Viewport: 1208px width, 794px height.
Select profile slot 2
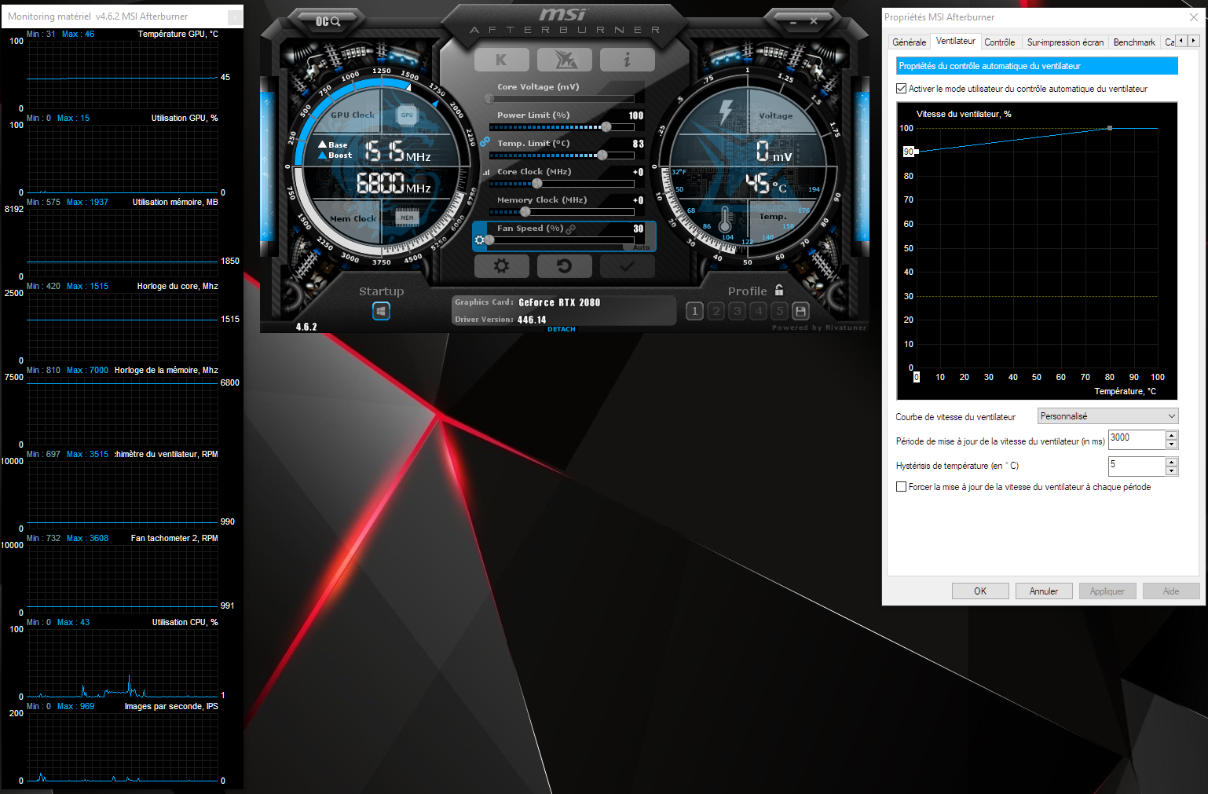point(716,311)
